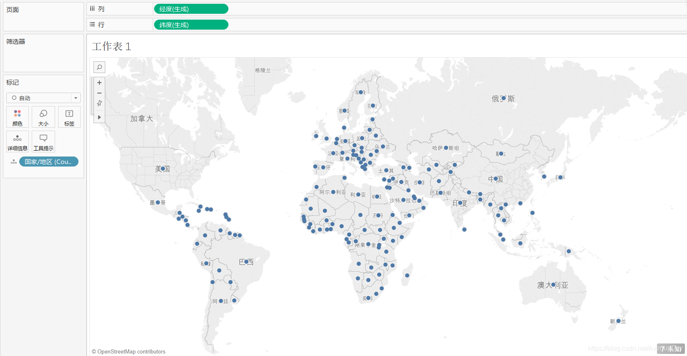
Task: Select the data point on 沙特阿拉伯
Action: click(x=403, y=200)
